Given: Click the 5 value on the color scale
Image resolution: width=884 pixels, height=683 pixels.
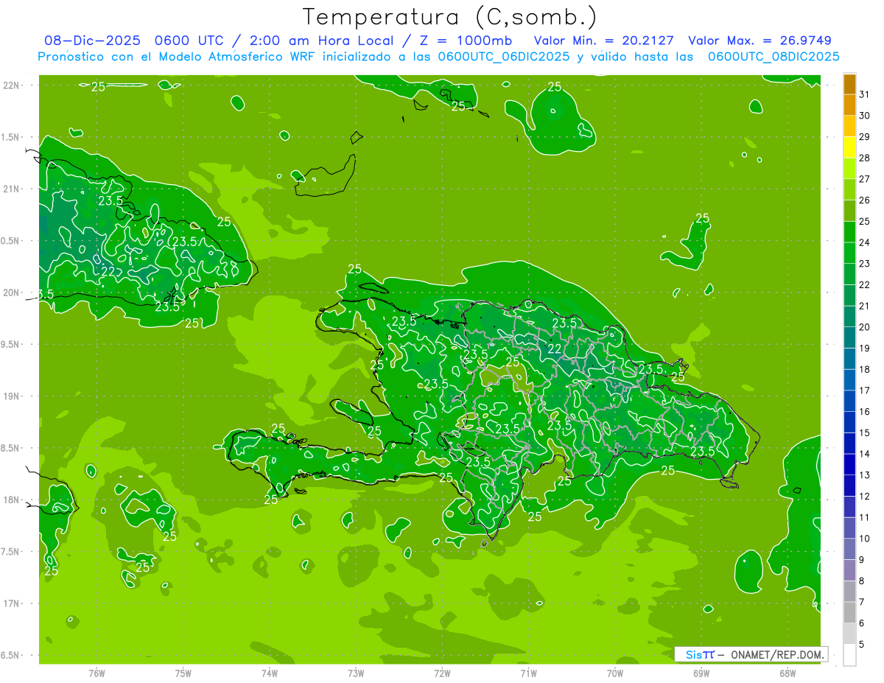Looking at the screenshot, I should tap(862, 644).
